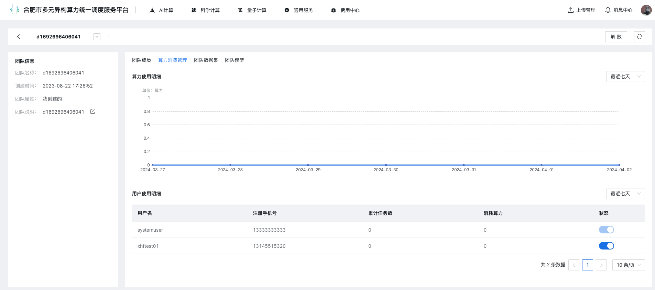Open the AI计算 menu
Viewport: 655px width, 290px height.
(x=162, y=10)
